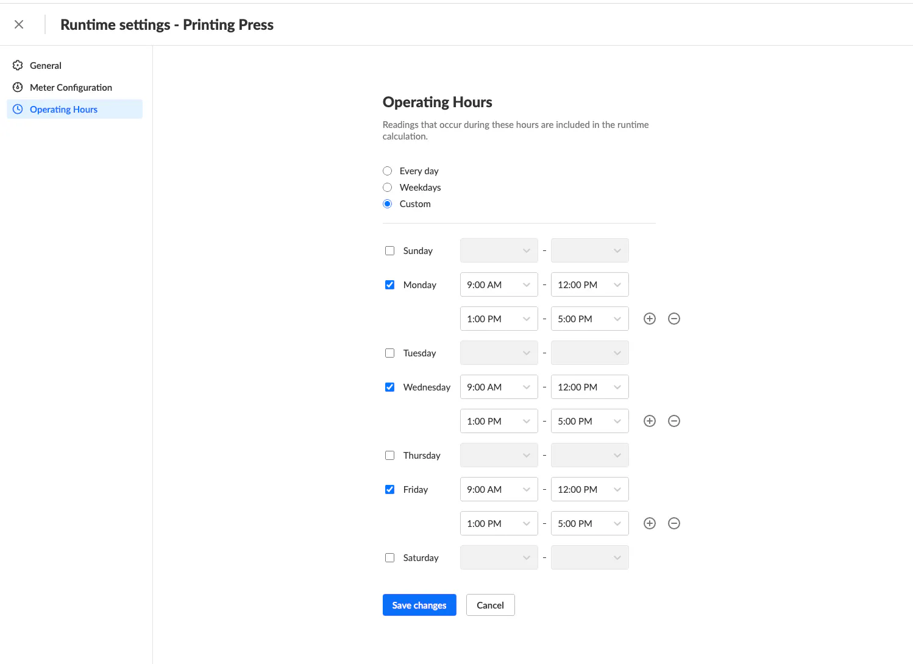The height and width of the screenshot is (664, 913).
Task: Click the Save changes button
Action: click(x=419, y=605)
